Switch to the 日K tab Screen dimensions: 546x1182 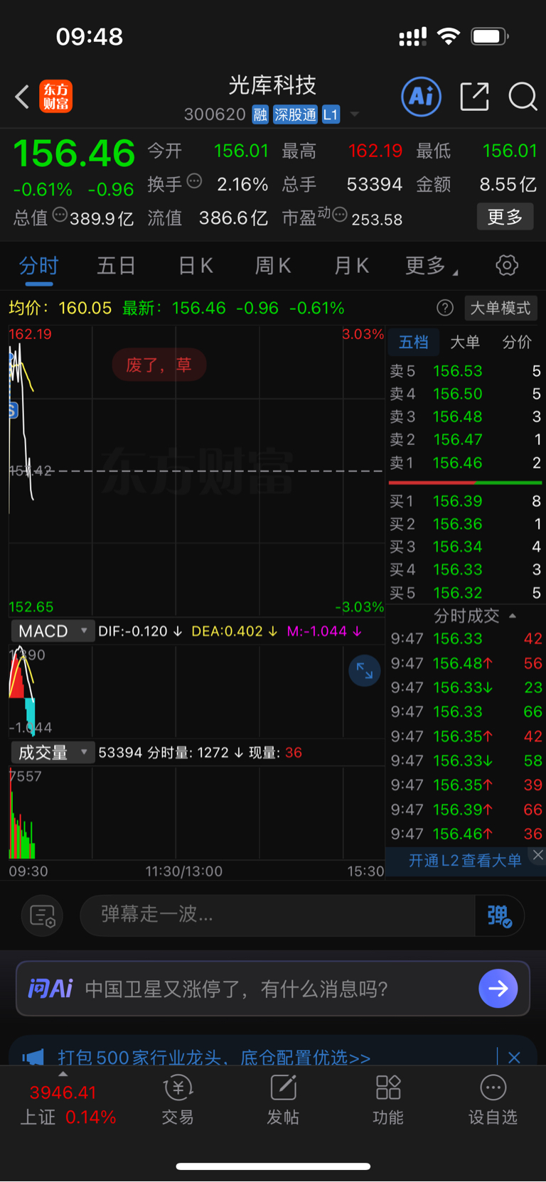click(196, 266)
